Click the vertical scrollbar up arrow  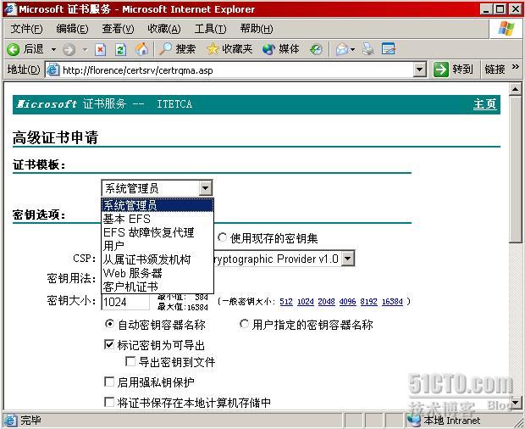coord(515,89)
